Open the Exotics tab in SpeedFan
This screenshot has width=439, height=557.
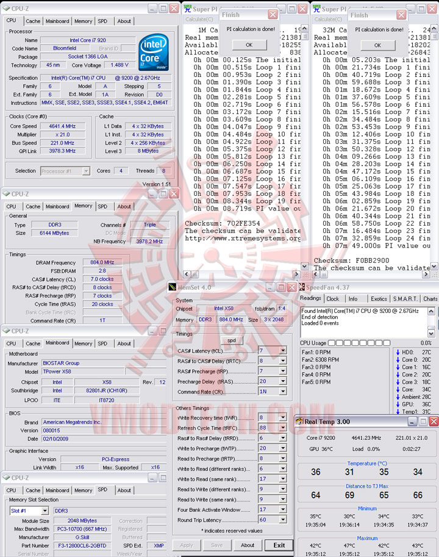(x=379, y=299)
